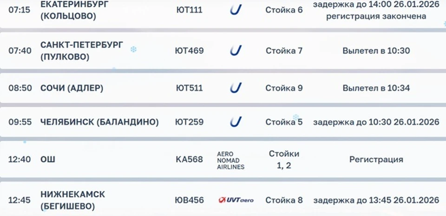Click the UTair logo beside flight ЮТ111

(236, 10)
